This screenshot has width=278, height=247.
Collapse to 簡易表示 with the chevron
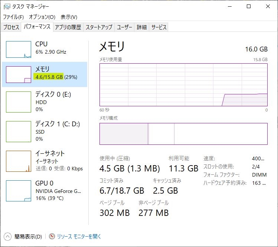point(7,237)
